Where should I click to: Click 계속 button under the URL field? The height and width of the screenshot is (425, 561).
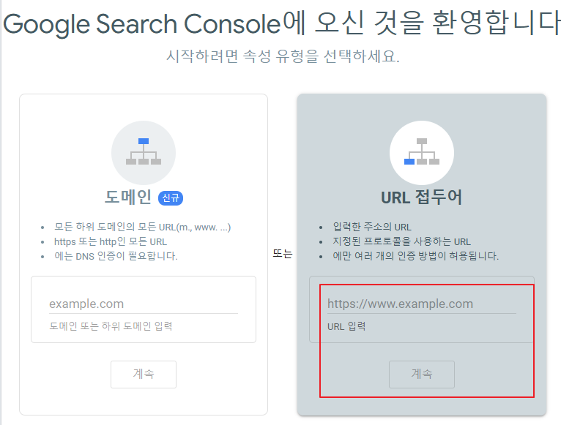(422, 375)
